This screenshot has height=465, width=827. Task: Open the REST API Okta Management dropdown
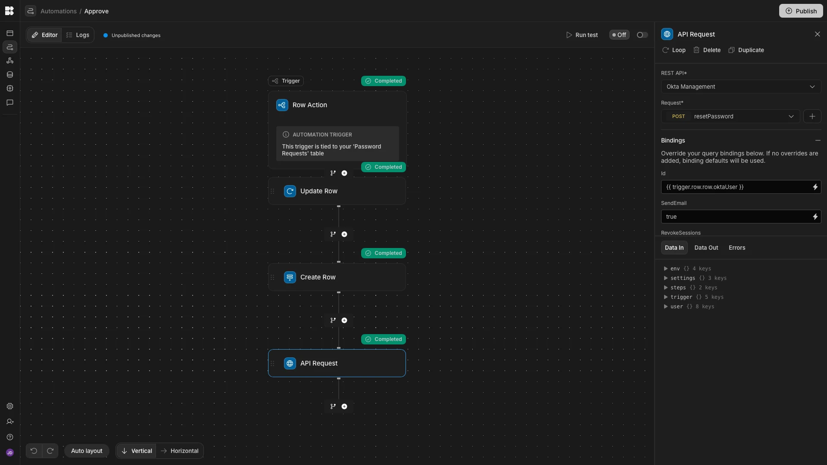pyautogui.click(x=740, y=87)
